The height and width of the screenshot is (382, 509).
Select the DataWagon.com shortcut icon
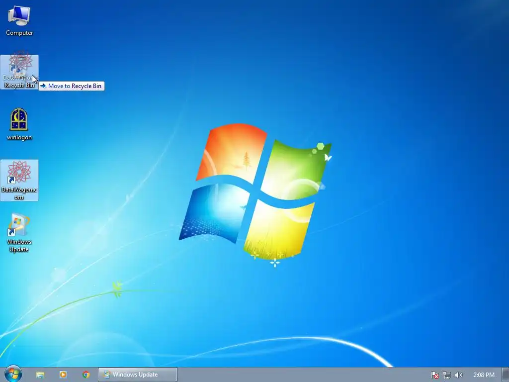[x=19, y=180]
